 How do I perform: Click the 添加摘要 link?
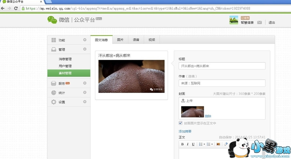[185, 131]
